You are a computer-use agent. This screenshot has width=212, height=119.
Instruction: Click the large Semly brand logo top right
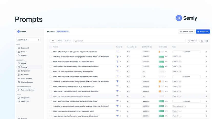(186, 18)
